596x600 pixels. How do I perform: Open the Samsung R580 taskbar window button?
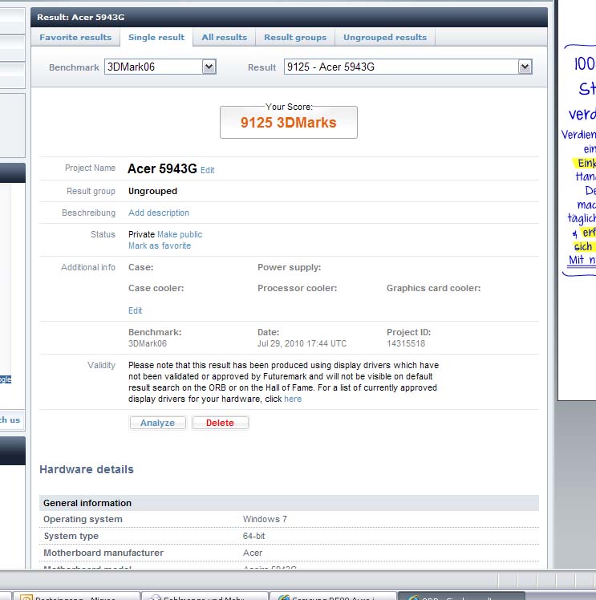click(333, 596)
